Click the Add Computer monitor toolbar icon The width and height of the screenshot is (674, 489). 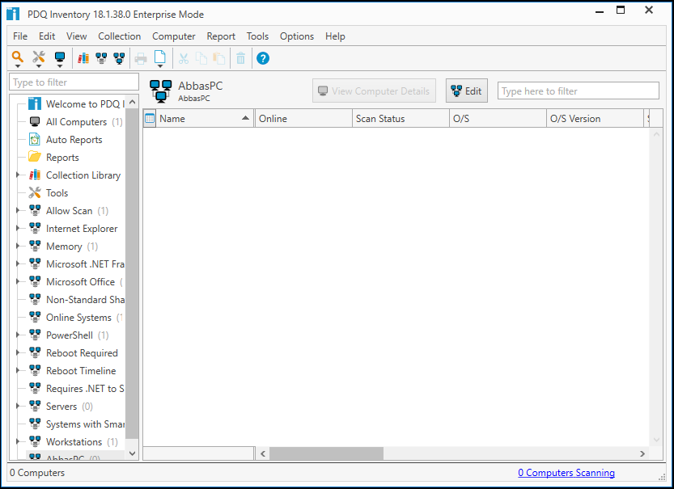pos(60,57)
